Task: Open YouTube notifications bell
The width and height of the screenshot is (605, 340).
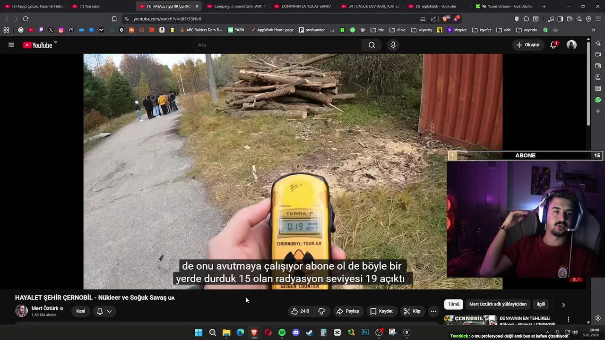Action: point(553,45)
